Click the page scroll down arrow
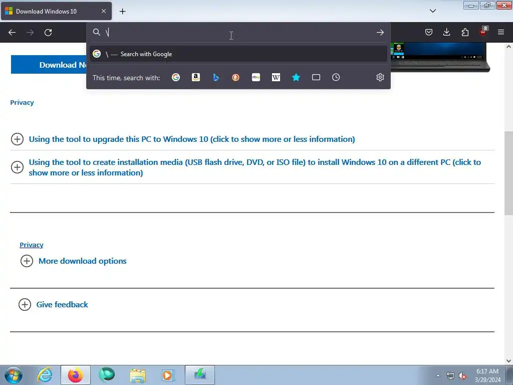 coord(509,361)
